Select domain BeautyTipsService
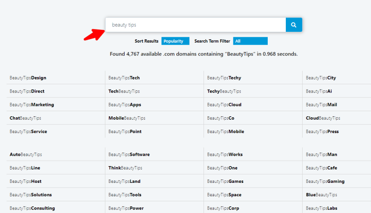Screen dimensions: 371x213 [x=29, y=132]
